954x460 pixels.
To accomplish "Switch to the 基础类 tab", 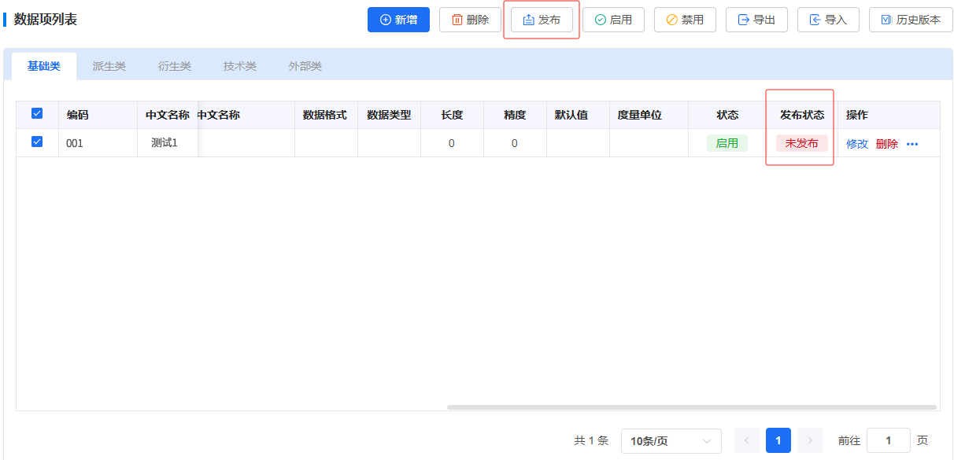I will tap(44, 66).
